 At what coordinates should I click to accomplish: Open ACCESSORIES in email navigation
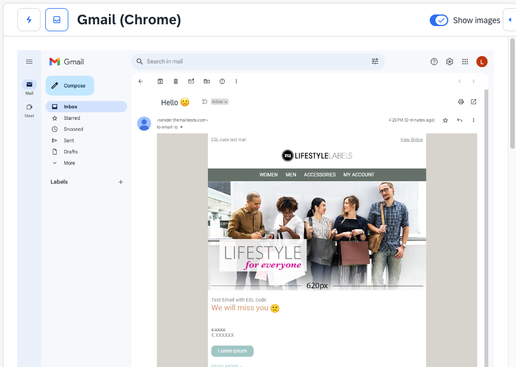pyautogui.click(x=320, y=175)
